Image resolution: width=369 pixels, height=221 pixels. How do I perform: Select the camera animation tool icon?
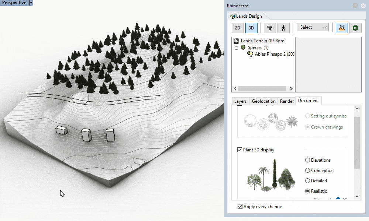pyautogui.click(x=270, y=28)
